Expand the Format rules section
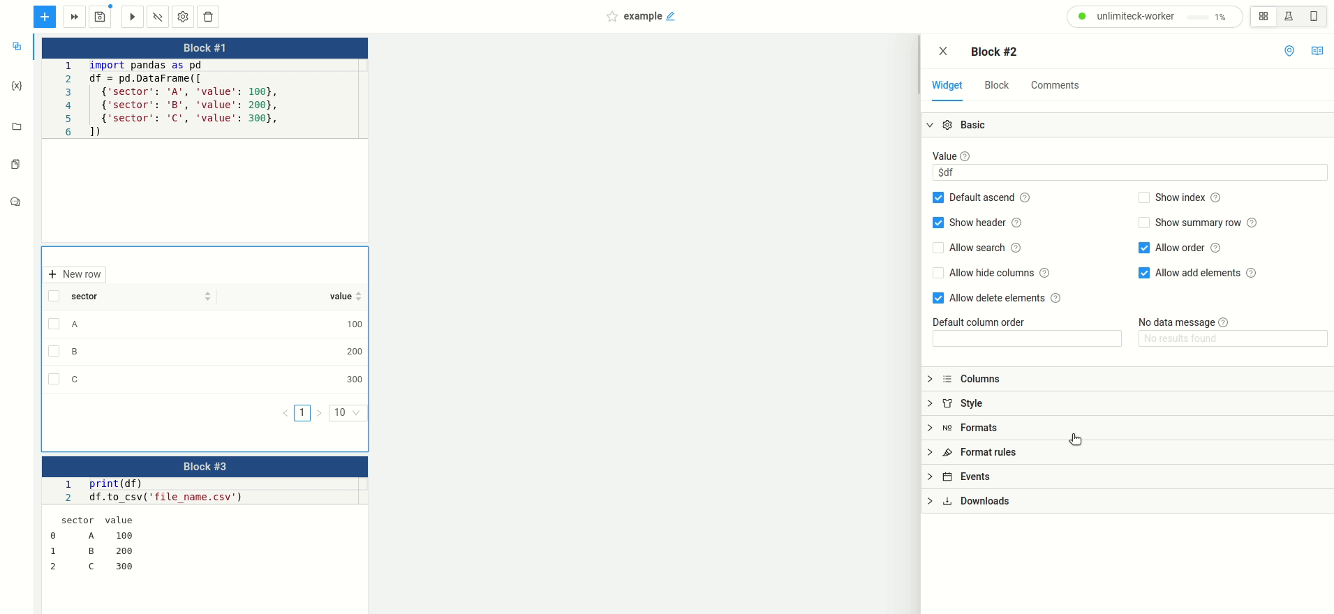 pos(1127,452)
